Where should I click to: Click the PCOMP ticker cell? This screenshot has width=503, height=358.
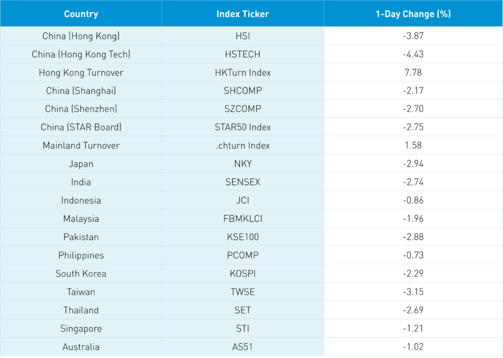[x=242, y=255]
